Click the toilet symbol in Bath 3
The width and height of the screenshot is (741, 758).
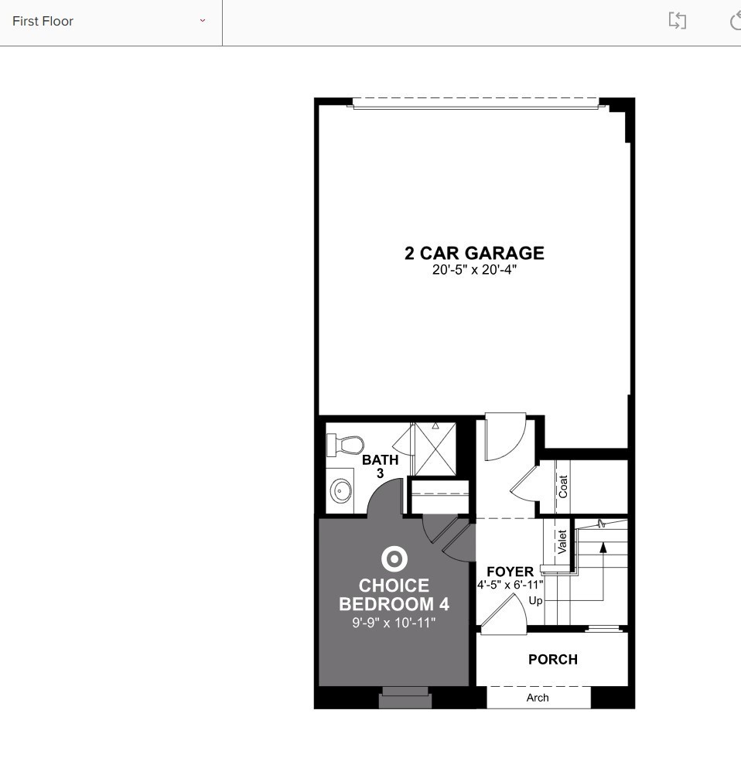click(x=345, y=445)
